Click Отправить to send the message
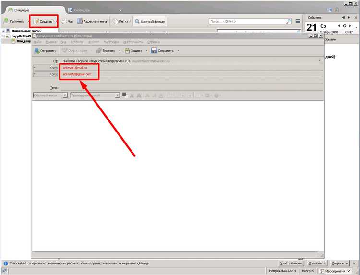The height and width of the screenshot is (275, 360). 45,50
